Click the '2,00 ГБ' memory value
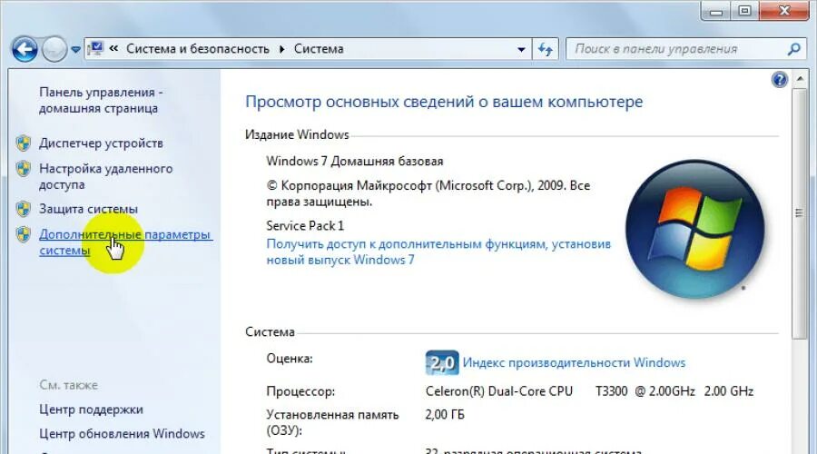 (445, 415)
